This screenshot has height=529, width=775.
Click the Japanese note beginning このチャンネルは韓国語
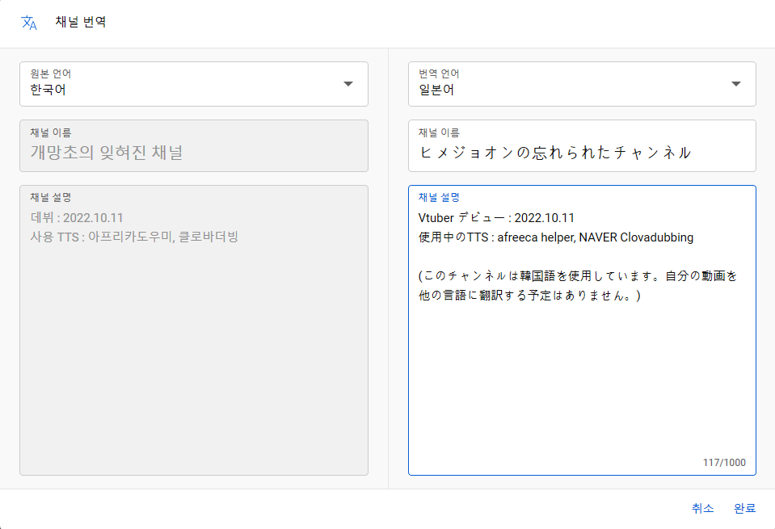click(x=578, y=285)
